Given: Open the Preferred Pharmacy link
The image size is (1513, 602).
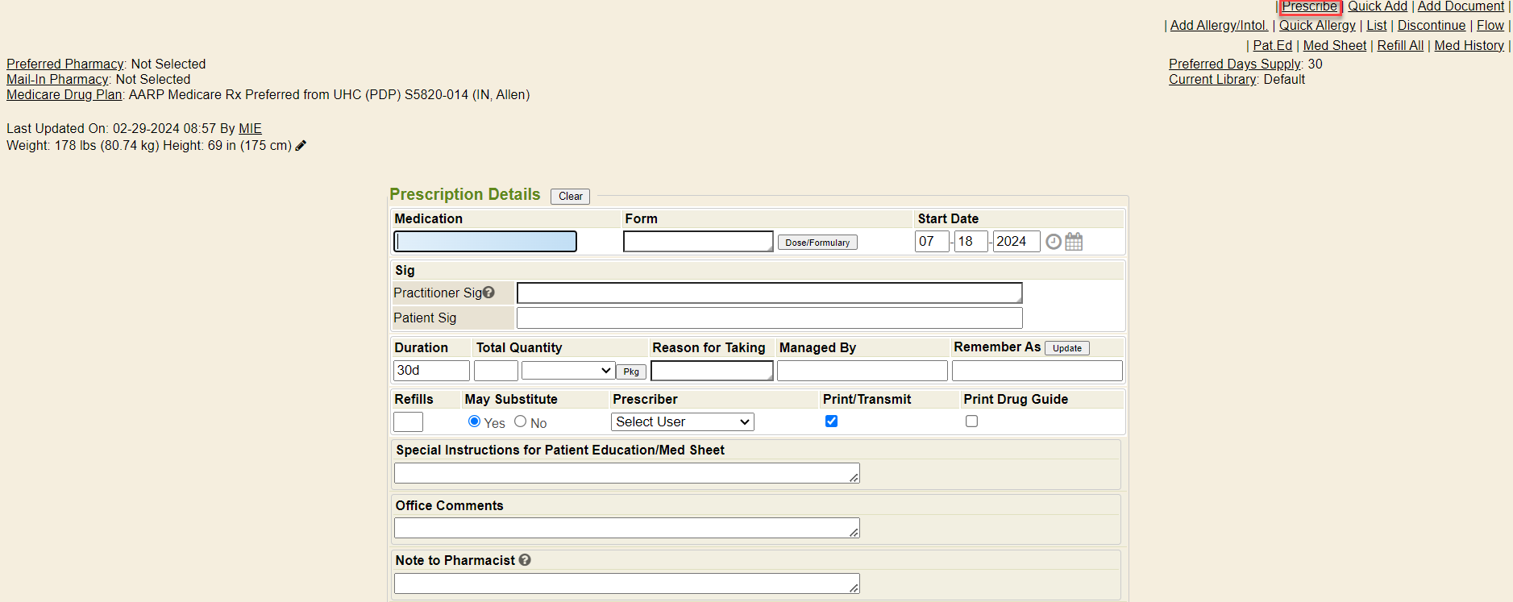Looking at the screenshot, I should click(x=65, y=64).
